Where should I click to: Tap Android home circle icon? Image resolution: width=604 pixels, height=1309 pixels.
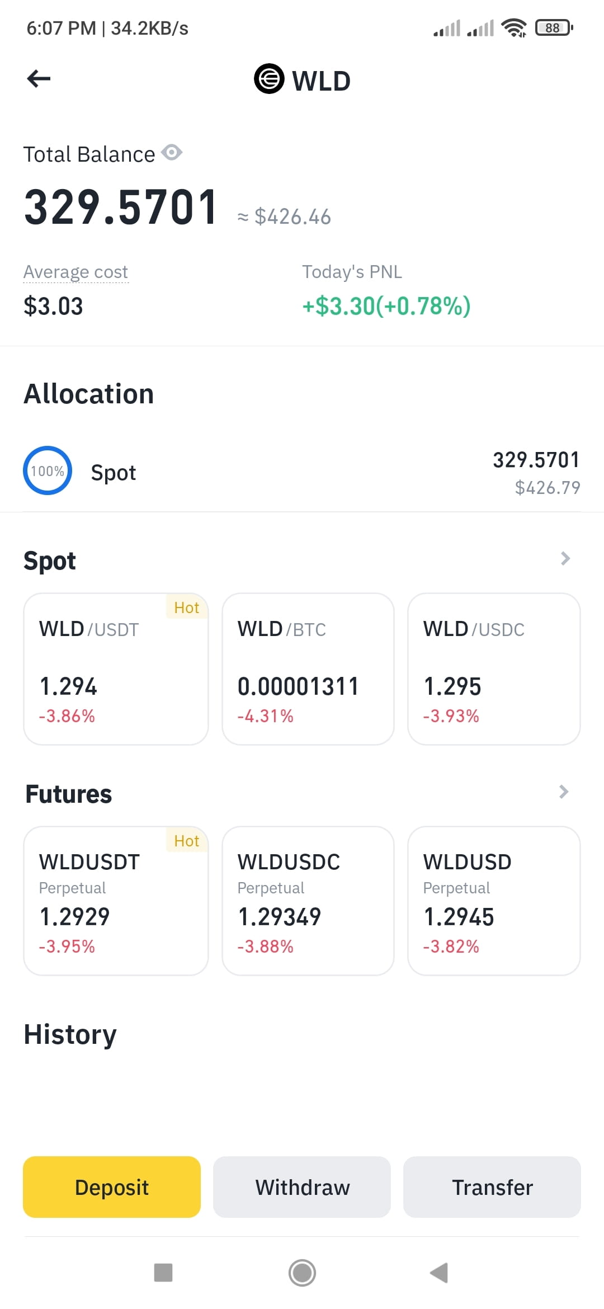pos(302,1273)
